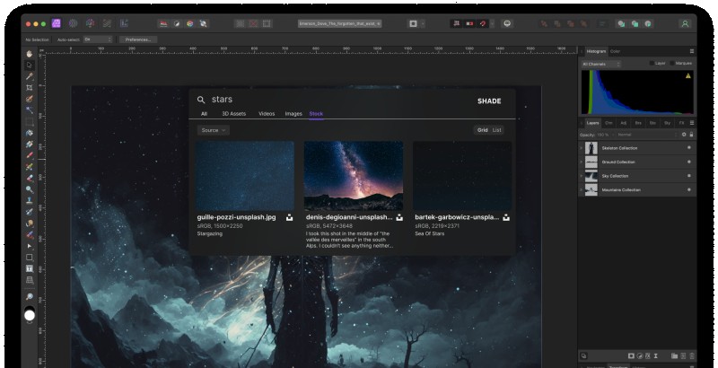Select the Move tool arrow

tap(30, 65)
